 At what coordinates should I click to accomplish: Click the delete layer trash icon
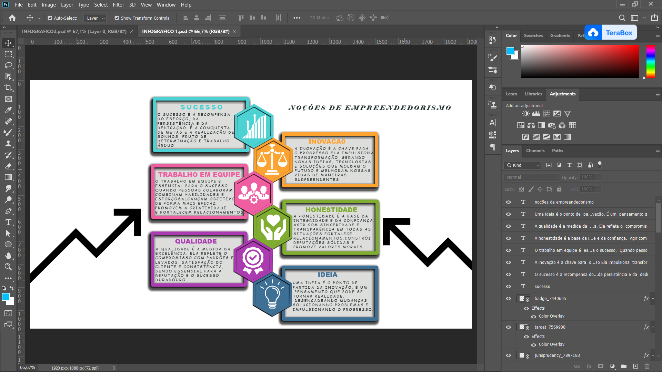[647, 366]
